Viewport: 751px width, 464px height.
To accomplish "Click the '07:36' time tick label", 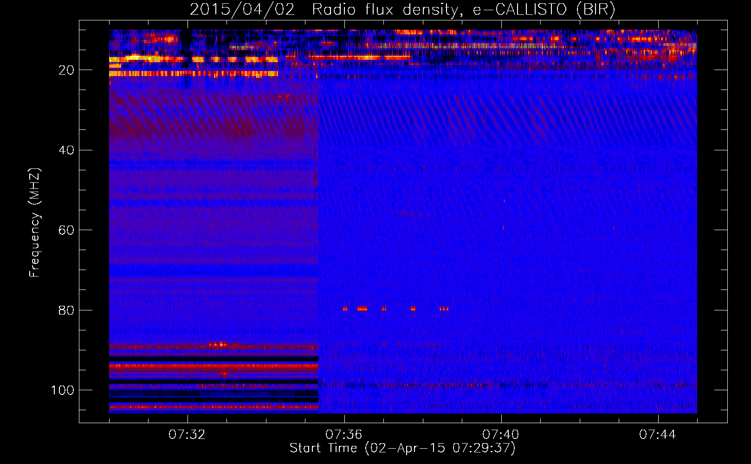I will pyautogui.click(x=344, y=434).
